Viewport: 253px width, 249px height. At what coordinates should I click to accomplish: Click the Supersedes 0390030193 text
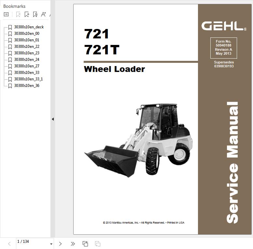point(224,64)
